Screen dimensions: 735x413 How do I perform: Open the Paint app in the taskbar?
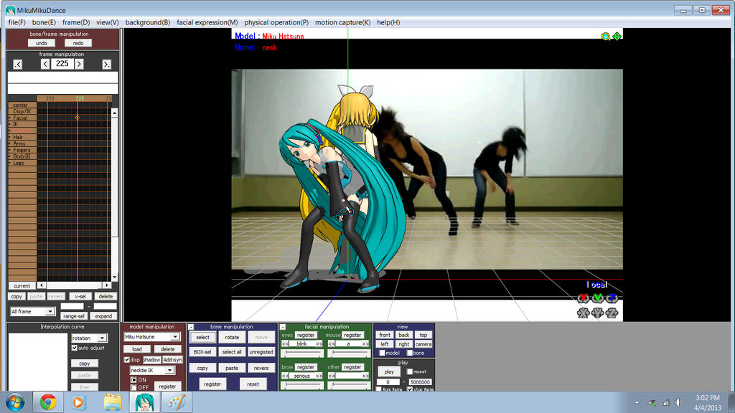point(177,402)
